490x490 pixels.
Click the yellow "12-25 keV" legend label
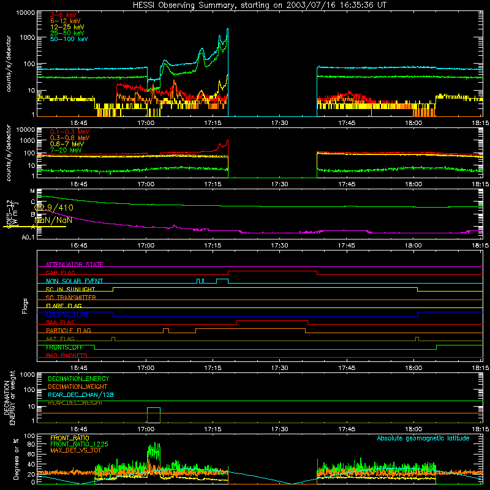67,27
